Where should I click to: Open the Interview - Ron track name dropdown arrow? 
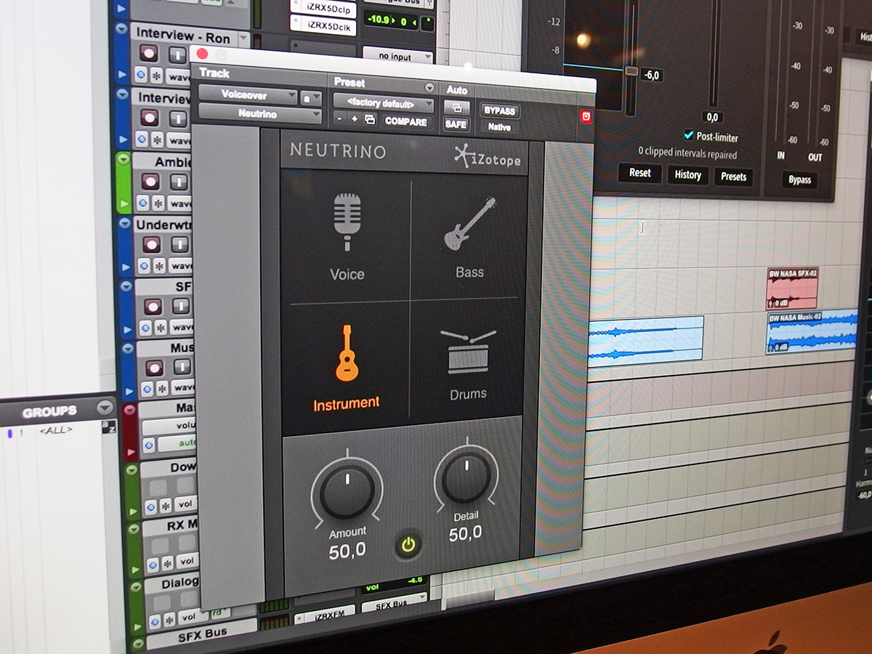[x=243, y=39]
